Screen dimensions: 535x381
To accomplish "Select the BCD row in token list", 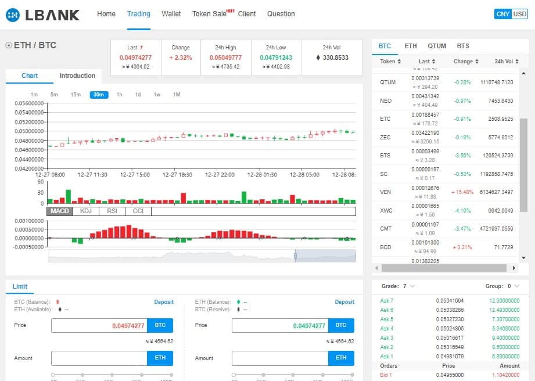I will [x=446, y=247].
